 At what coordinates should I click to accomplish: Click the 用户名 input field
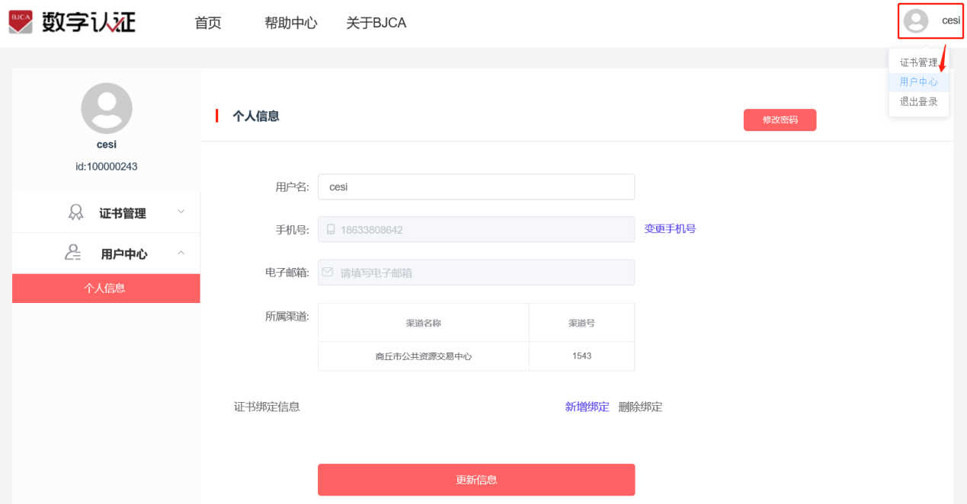coord(476,187)
